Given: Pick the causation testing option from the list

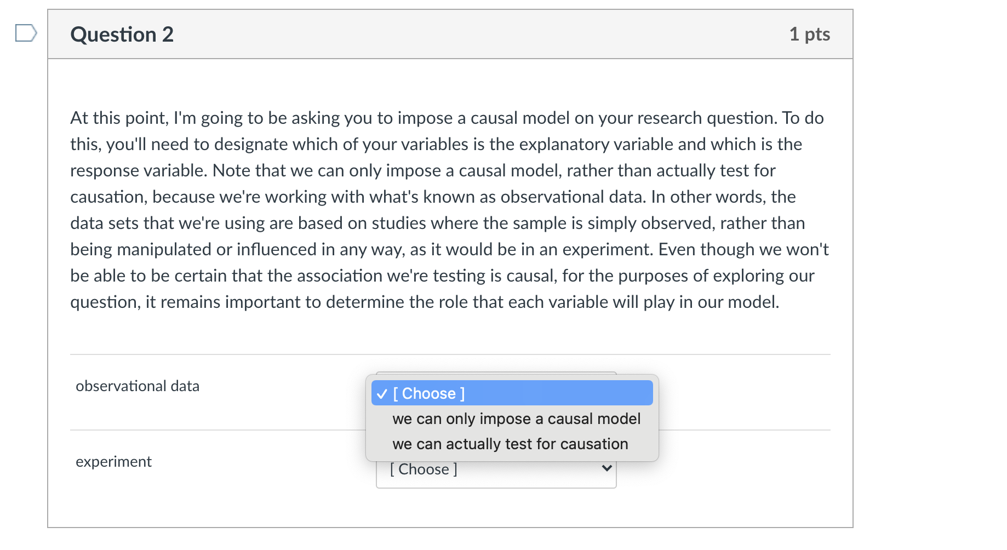Looking at the screenshot, I should pos(510,444).
